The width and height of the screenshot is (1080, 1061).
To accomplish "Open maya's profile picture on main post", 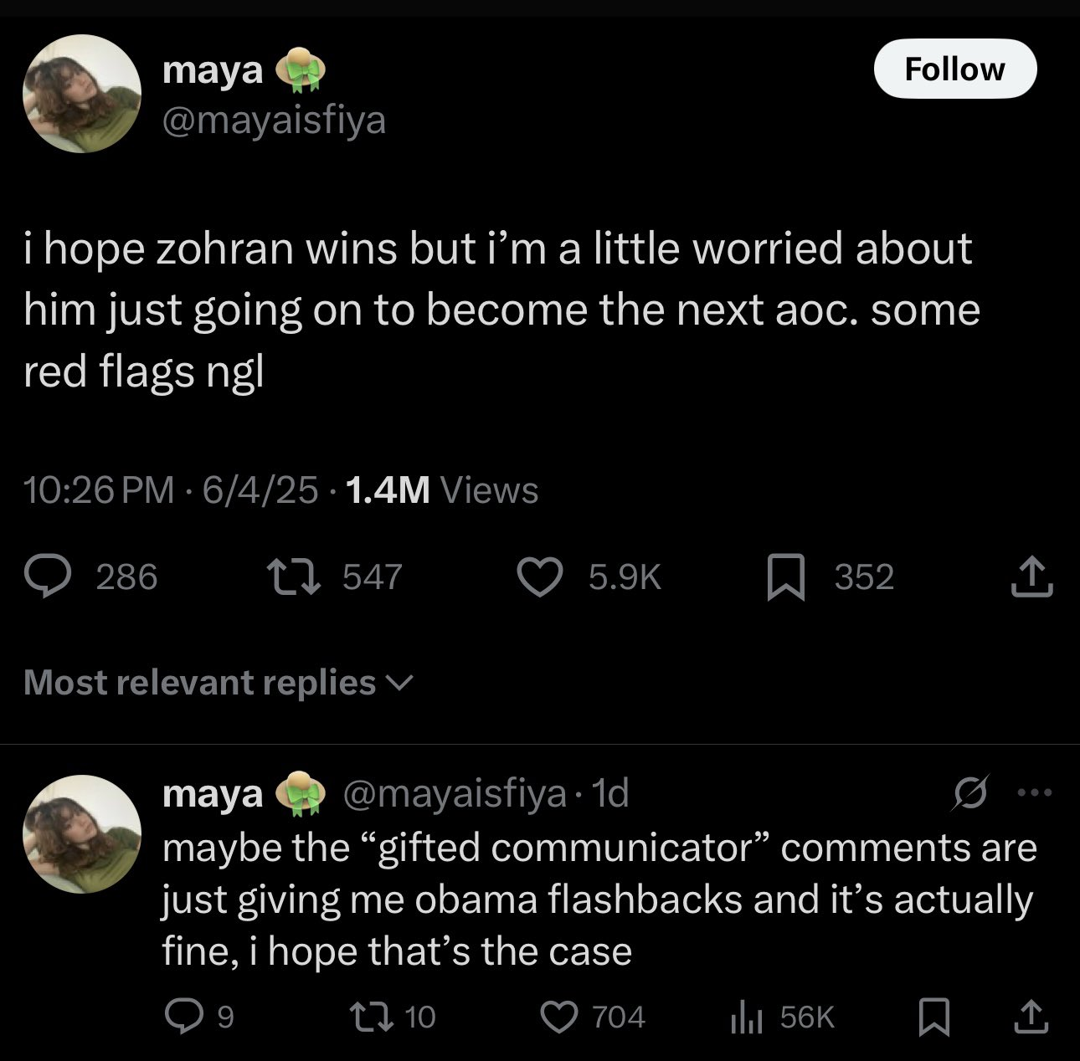I will 81,94.
